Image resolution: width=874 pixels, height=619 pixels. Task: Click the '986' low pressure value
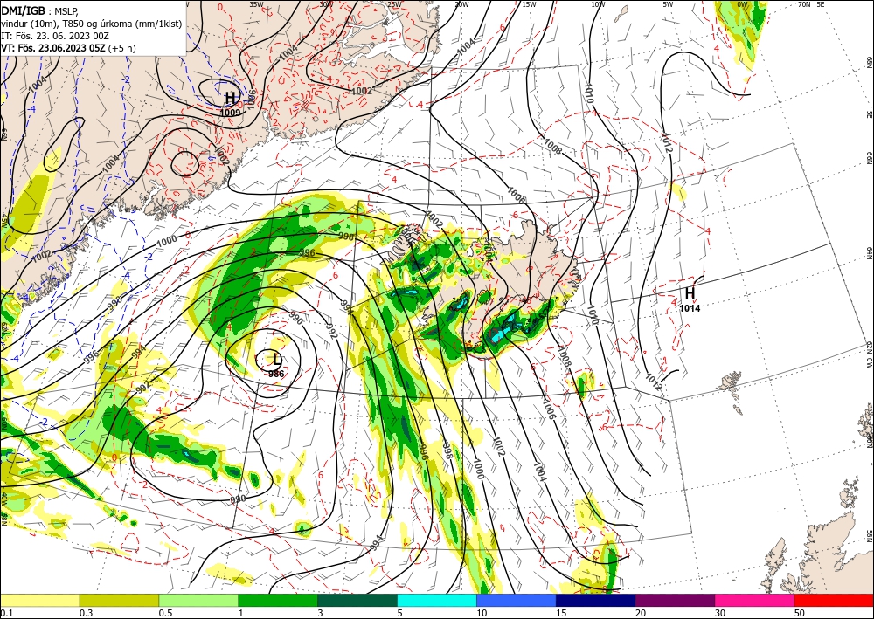[x=276, y=374]
